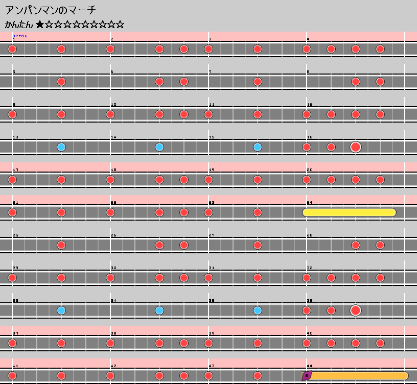Select the blue note in measure 15
The width and height of the screenshot is (417, 384).
pos(258,147)
